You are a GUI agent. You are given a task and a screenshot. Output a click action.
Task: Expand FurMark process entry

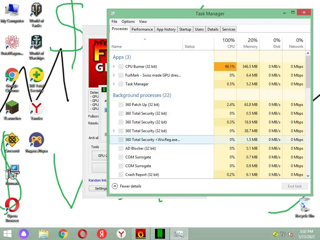[114, 75]
